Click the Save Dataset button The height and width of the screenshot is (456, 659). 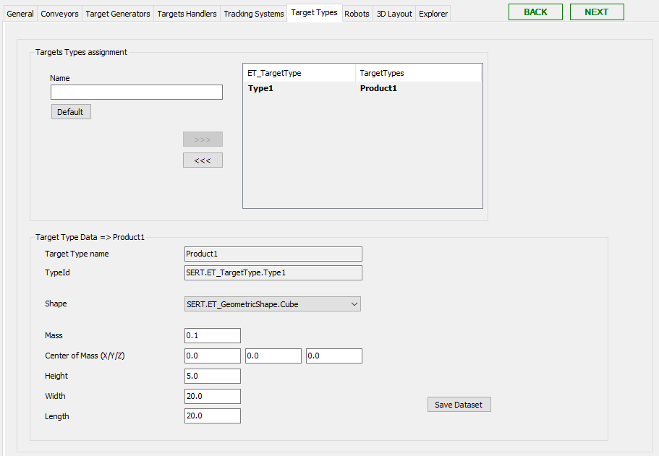pyautogui.click(x=459, y=404)
